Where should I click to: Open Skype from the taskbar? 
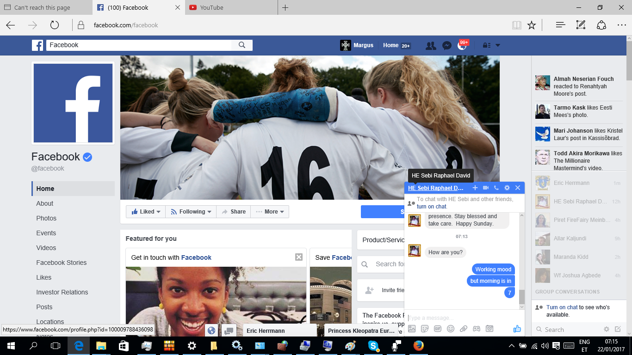(x=373, y=345)
